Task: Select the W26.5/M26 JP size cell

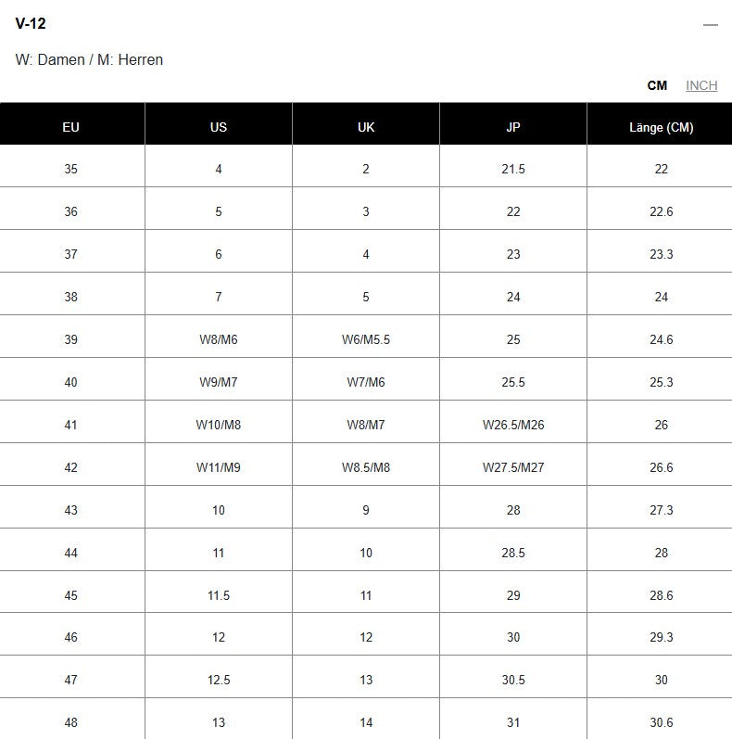Action: 513,425
